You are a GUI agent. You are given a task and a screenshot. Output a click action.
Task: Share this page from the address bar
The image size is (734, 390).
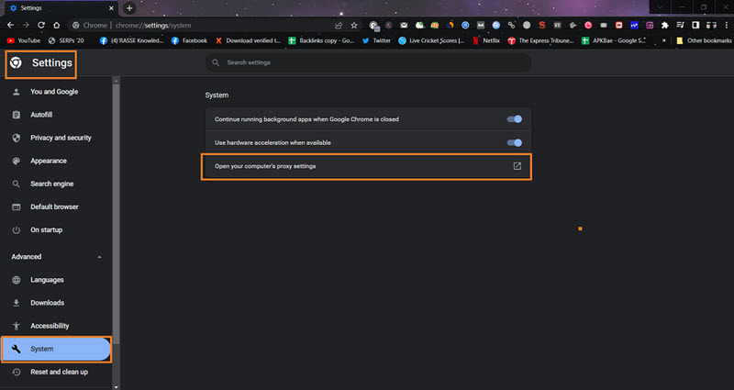pyautogui.click(x=339, y=26)
